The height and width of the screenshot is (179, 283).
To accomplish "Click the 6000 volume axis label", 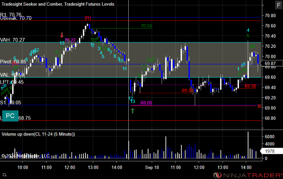I will pyautogui.click(x=270, y=137).
